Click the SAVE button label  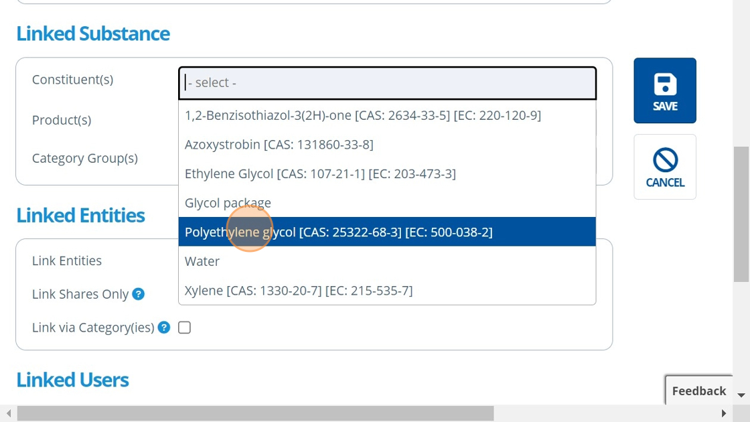(x=664, y=107)
